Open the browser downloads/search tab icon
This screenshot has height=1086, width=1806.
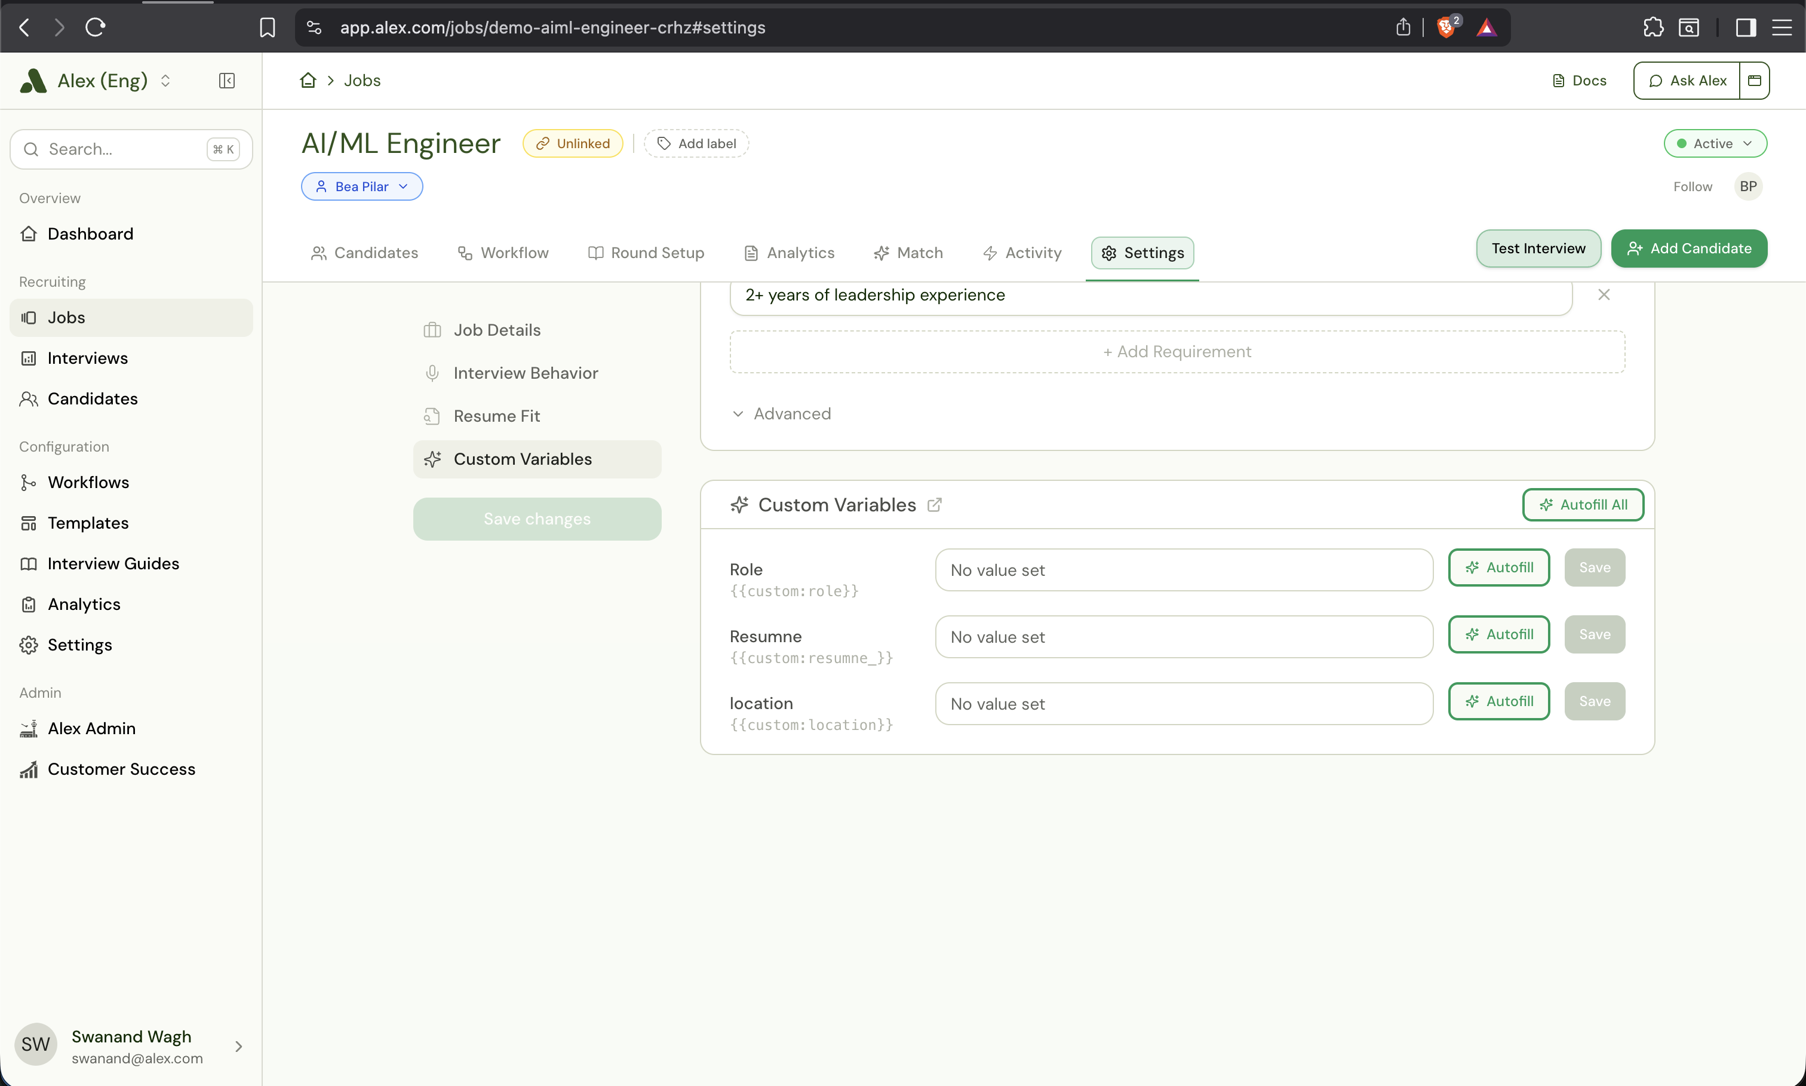click(x=1688, y=28)
